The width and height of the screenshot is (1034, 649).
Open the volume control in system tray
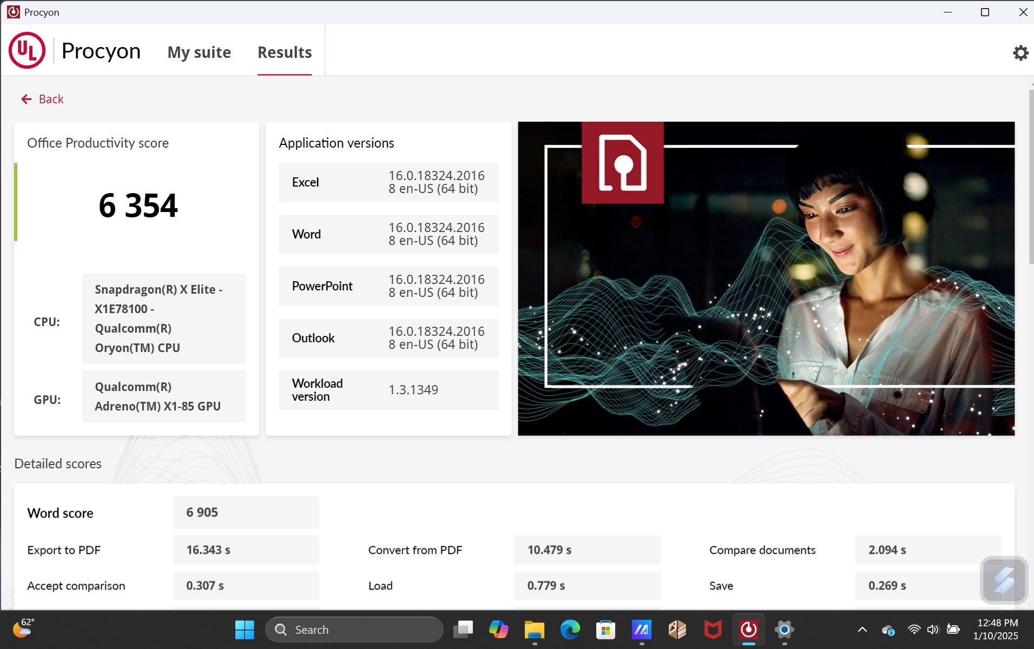tap(933, 630)
